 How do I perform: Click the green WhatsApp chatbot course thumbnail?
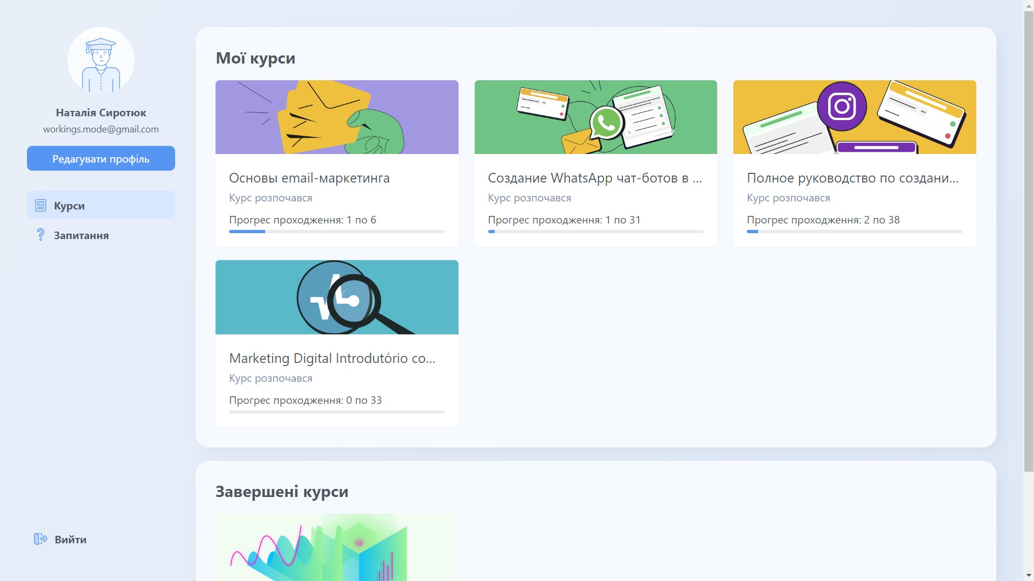tap(595, 117)
